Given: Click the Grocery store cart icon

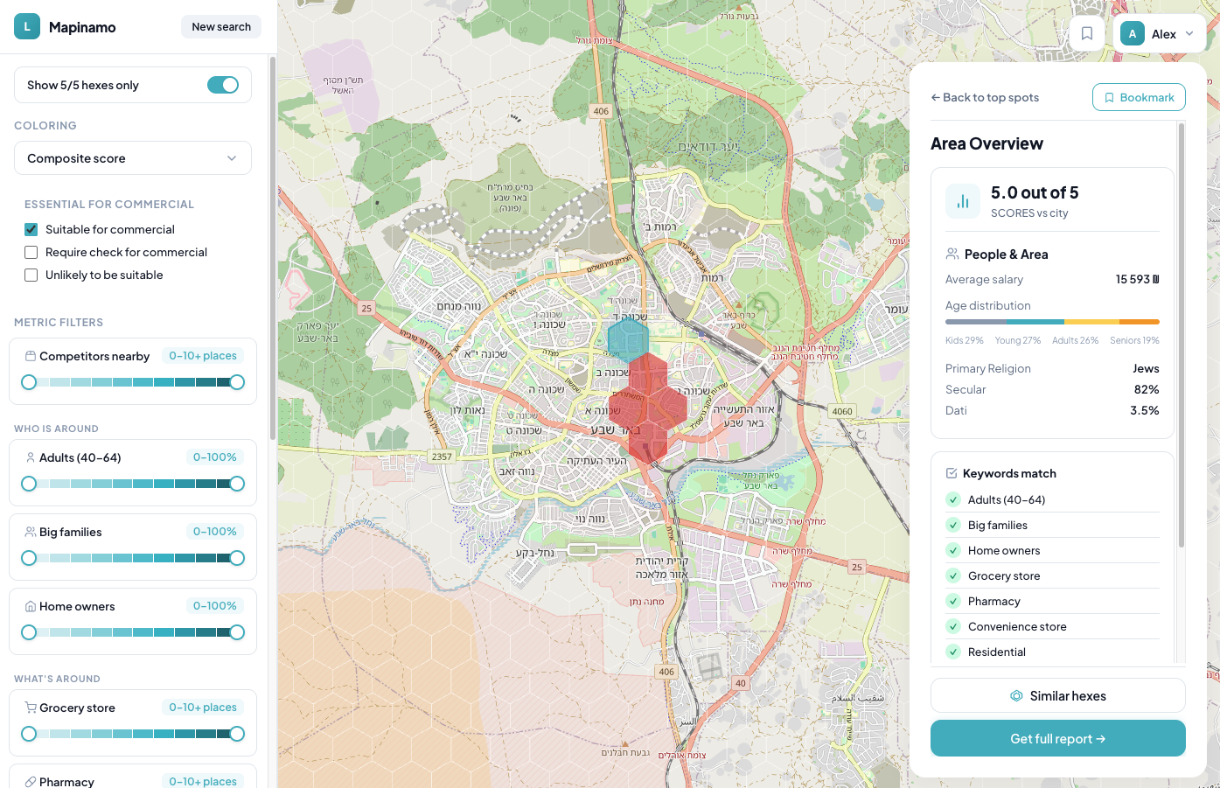Looking at the screenshot, I should [31, 708].
